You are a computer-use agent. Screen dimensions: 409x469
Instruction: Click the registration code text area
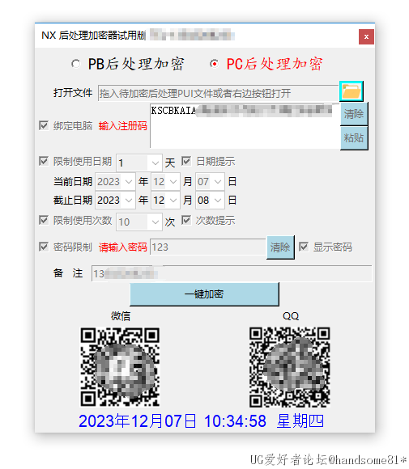pyautogui.click(x=245, y=126)
